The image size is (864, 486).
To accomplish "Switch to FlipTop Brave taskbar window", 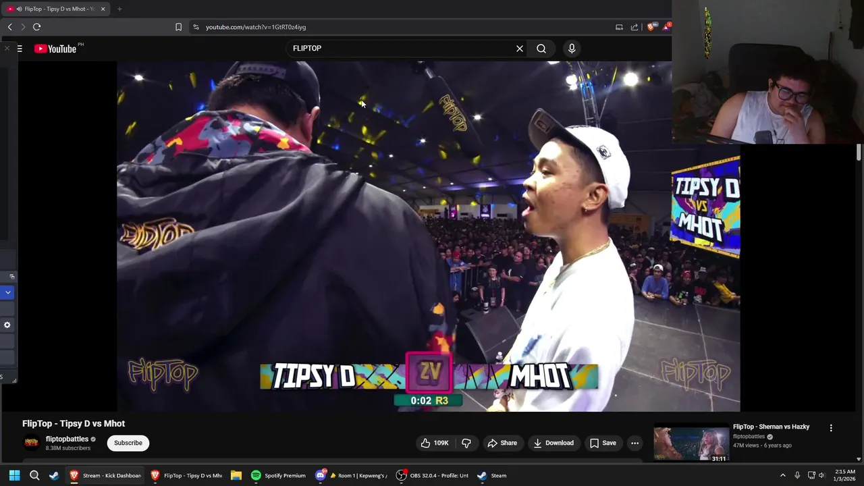I will coord(186,475).
